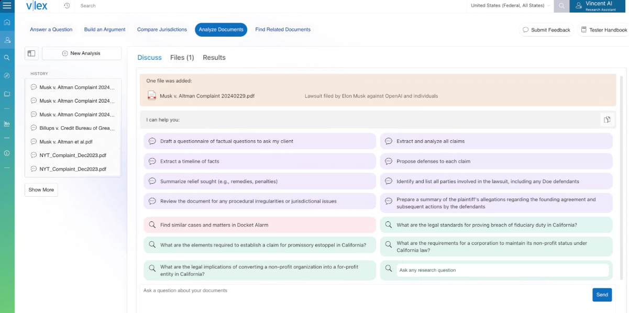This screenshot has width=629, height=313.
Task: Open the Vincent AI user menu
Action: [x=599, y=6]
